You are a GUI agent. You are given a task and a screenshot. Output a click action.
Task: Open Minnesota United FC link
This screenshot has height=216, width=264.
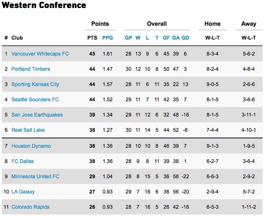click(x=35, y=176)
